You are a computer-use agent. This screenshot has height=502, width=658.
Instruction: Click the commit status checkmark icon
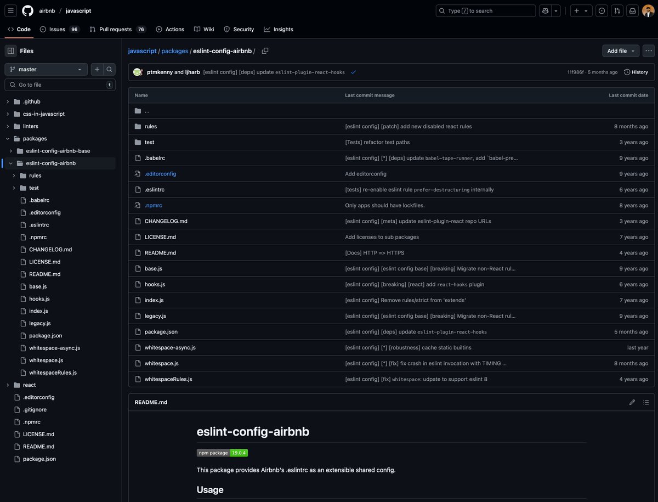point(353,72)
